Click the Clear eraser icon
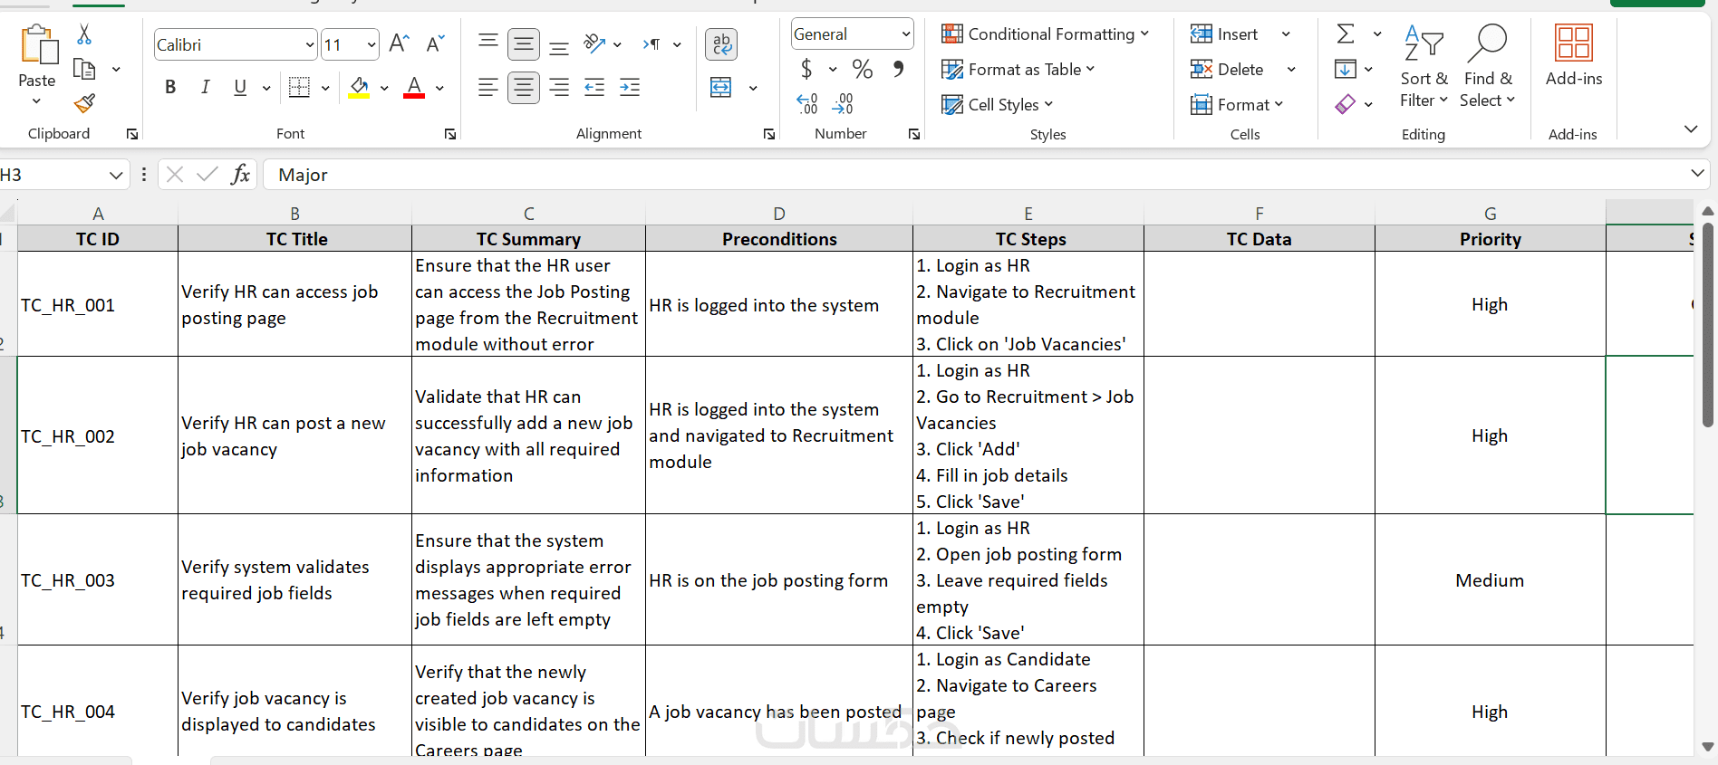Screen dimensions: 1718x765 click(x=1346, y=103)
